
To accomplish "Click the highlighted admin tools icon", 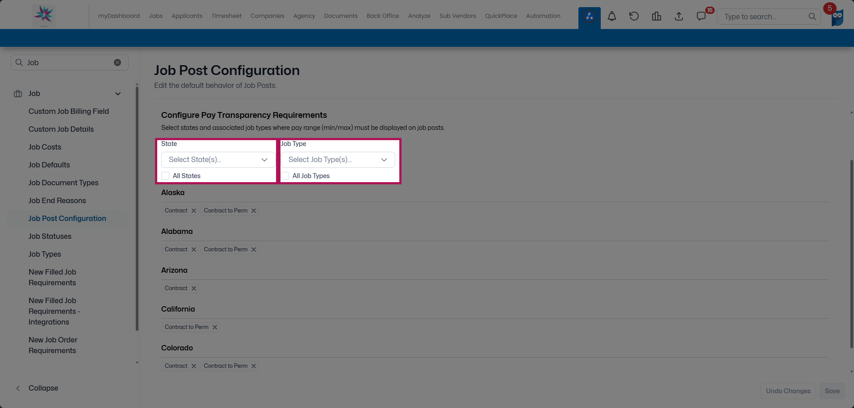I will pos(590,17).
